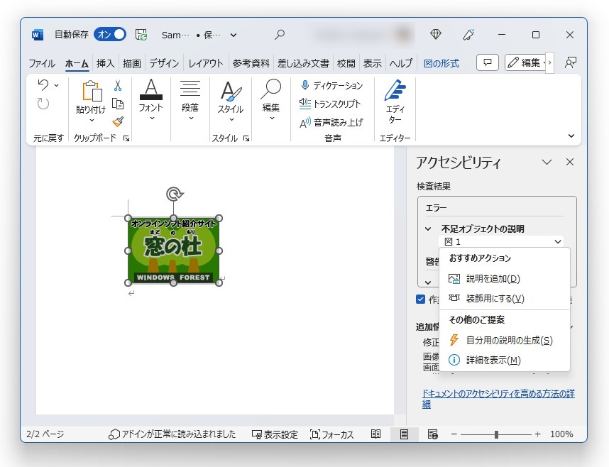Image resolution: width=609 pixels, height=467 pixels.
Task: Enable Focus mode from the status bar
Action: click(x=332, y=434)
